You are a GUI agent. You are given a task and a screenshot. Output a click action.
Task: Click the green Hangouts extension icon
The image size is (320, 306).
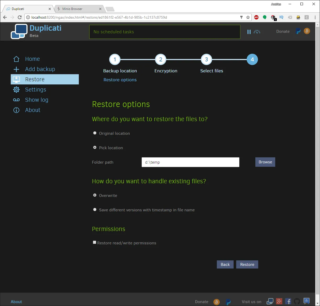pos(265,17)
